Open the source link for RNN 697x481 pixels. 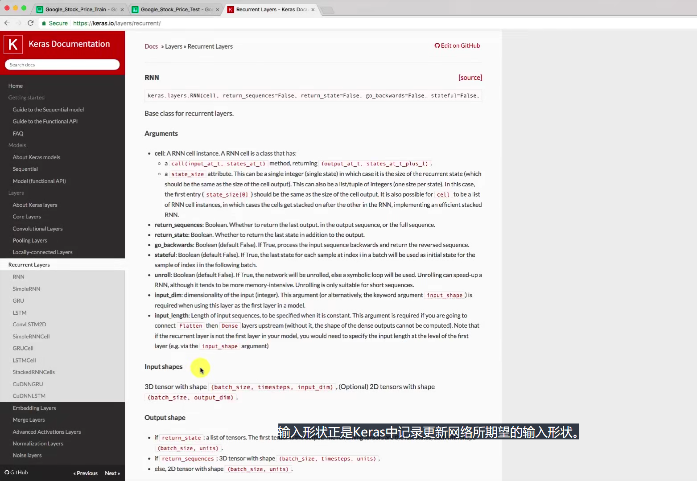(x=470, y=77)
